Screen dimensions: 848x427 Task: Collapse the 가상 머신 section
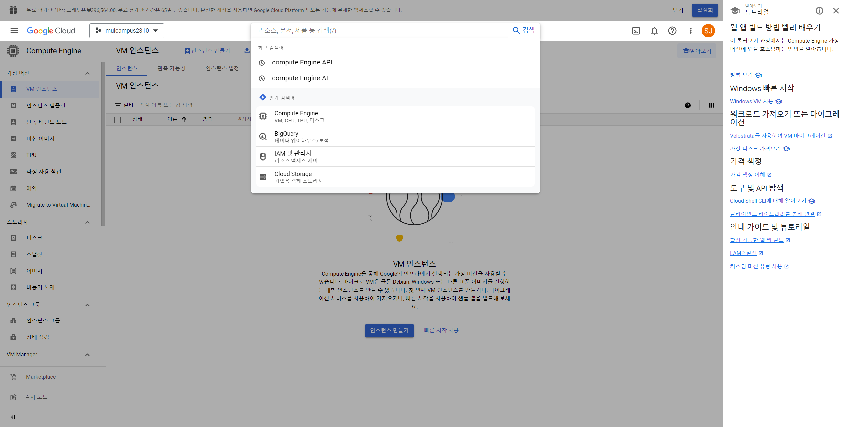[87, 73]
